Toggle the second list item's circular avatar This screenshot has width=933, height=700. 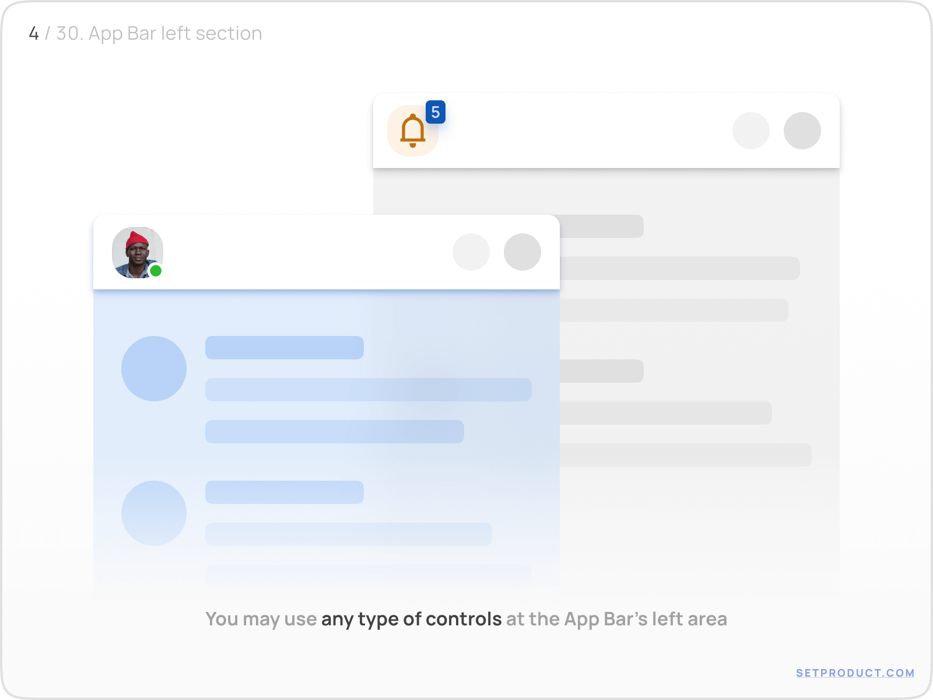(x=153, y=513)
